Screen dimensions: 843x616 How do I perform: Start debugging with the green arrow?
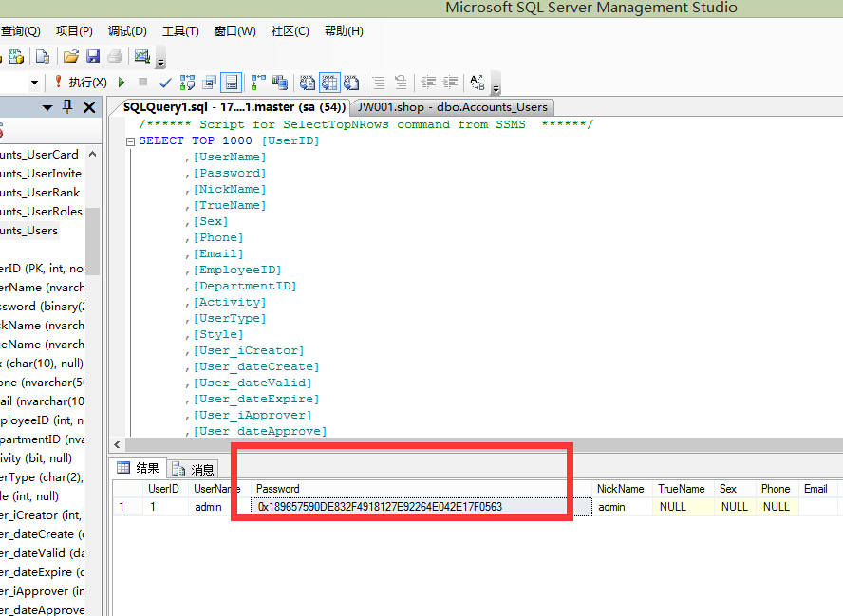122,82
